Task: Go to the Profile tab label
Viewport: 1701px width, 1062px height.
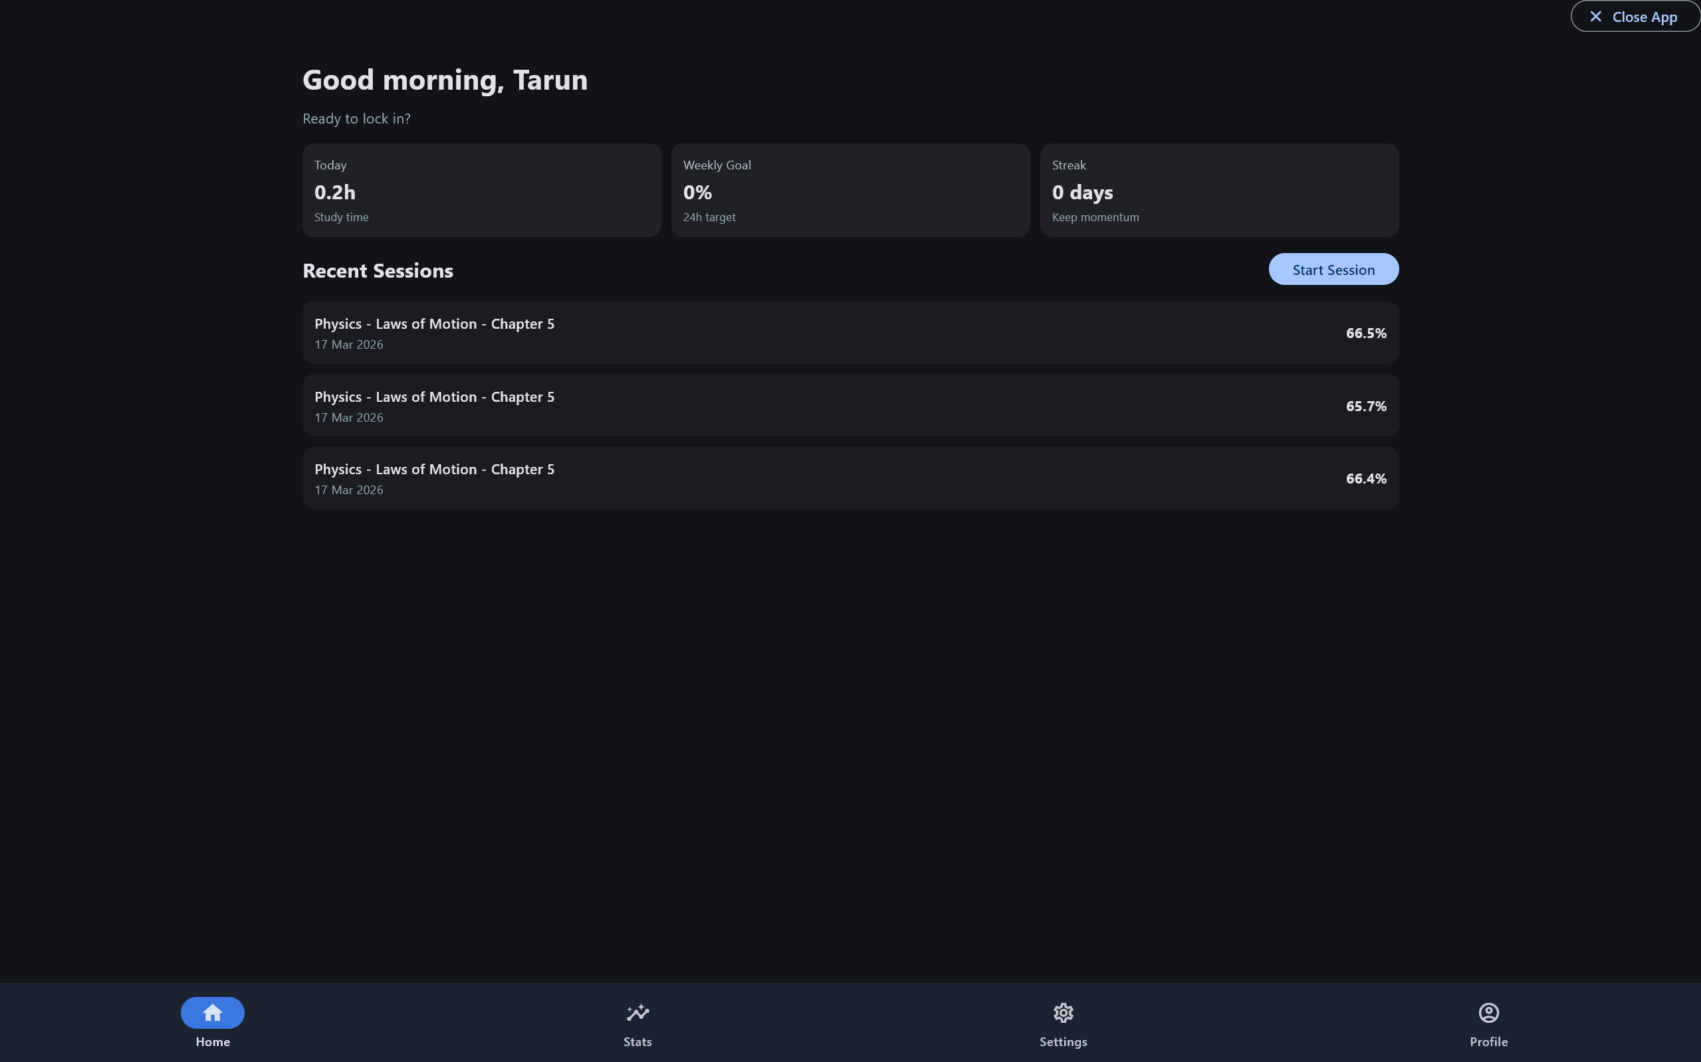Action: point(1488,1041)
